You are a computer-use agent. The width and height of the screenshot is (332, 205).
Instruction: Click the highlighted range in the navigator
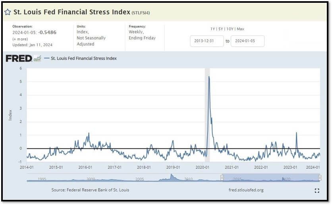pos(271,178)
